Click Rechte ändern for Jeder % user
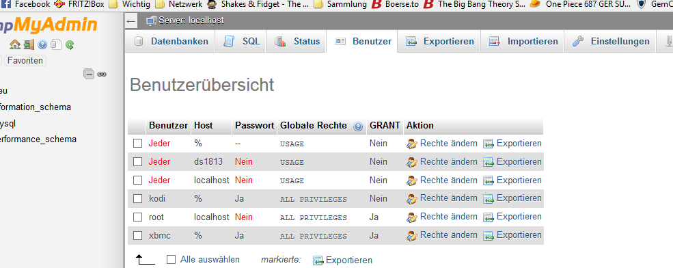673x268 pixels. coord(441,144)
